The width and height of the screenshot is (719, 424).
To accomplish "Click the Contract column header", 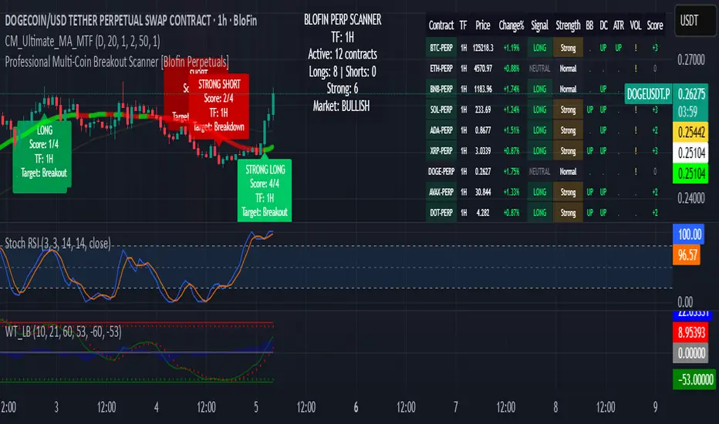I will (x=441, y=25).
